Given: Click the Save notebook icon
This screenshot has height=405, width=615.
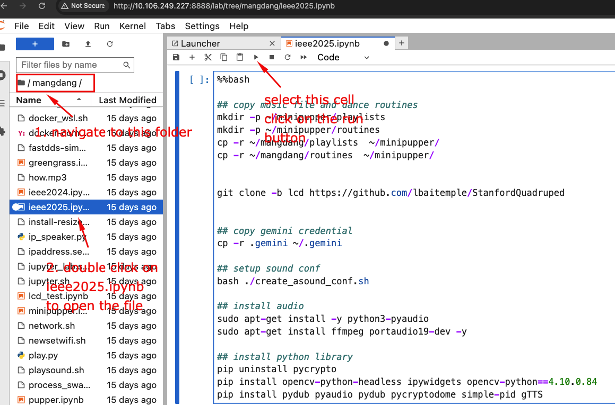Looking at the screenshot, I should pyautogui.click(x=176, y=57).
